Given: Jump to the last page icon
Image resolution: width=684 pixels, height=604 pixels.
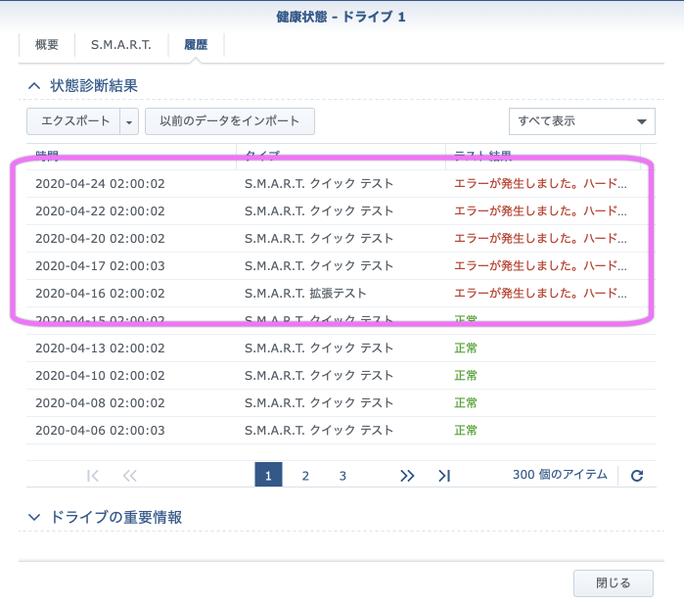Looking at the screenshot, I should [x=444, y=476].
